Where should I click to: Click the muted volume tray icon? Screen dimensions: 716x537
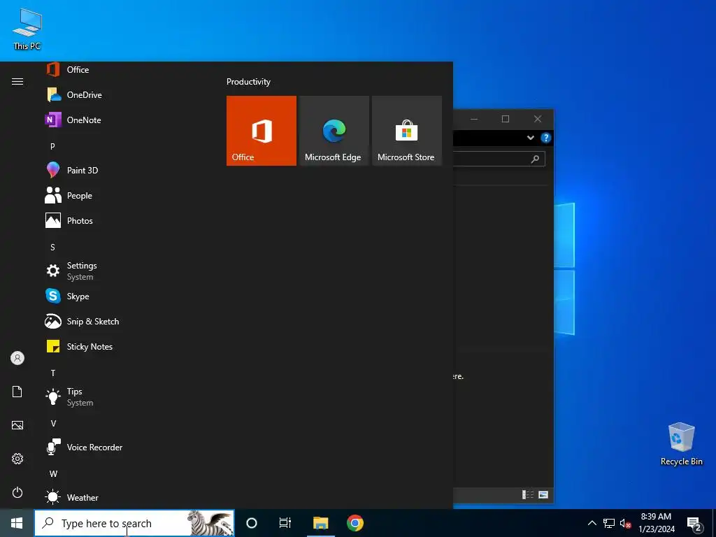[625, 523]
